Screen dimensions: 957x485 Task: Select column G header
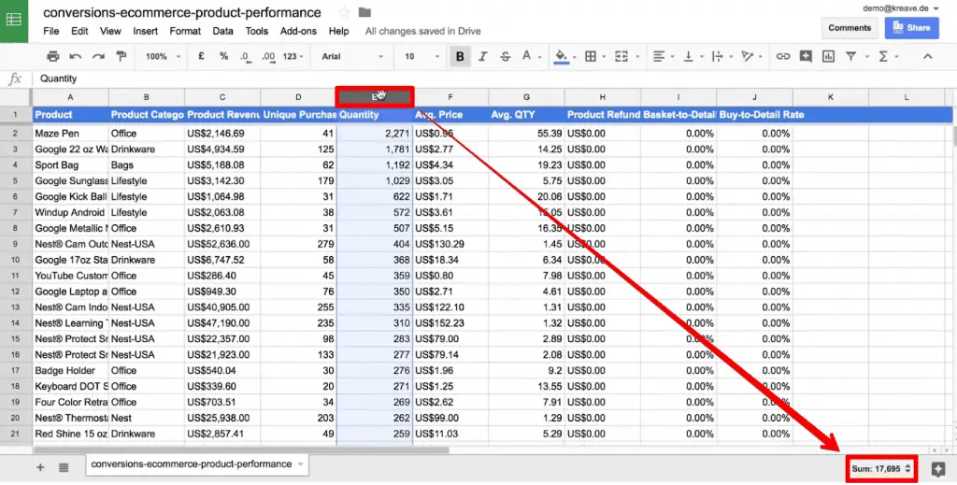pyautogui.click(x=526, y=97)
